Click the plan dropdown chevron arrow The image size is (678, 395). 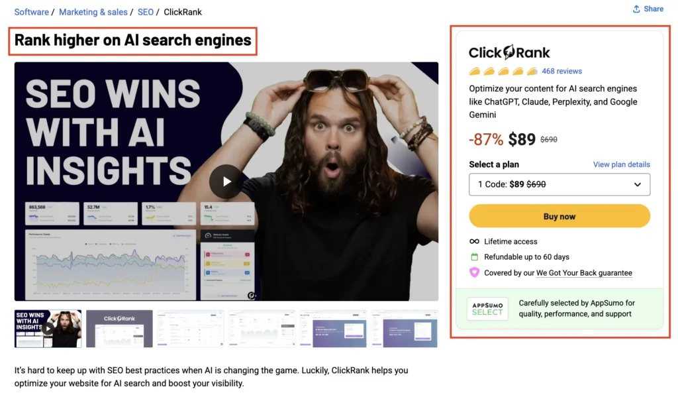click(x=638, y=185)
